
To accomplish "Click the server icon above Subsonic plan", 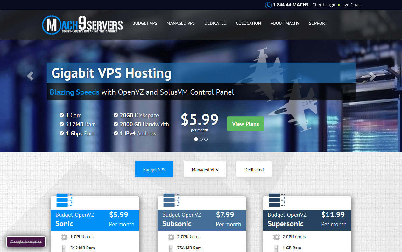I will point(172,200).
